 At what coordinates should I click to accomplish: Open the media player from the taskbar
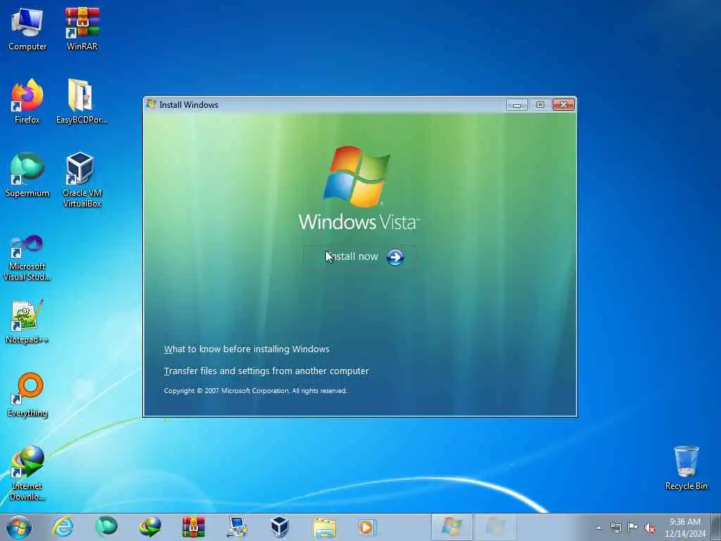click(367, 527)
